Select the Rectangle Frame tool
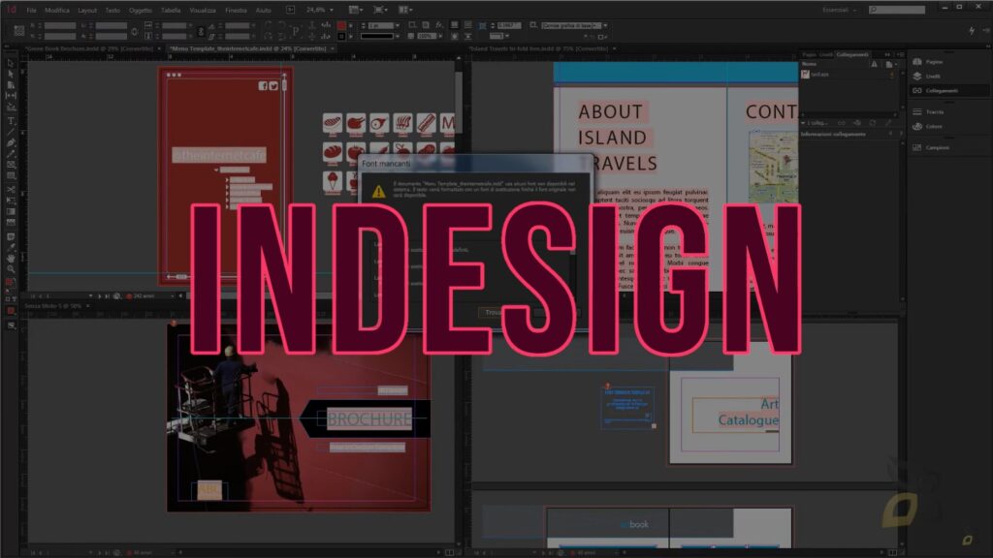 click(x=11, y=165)
